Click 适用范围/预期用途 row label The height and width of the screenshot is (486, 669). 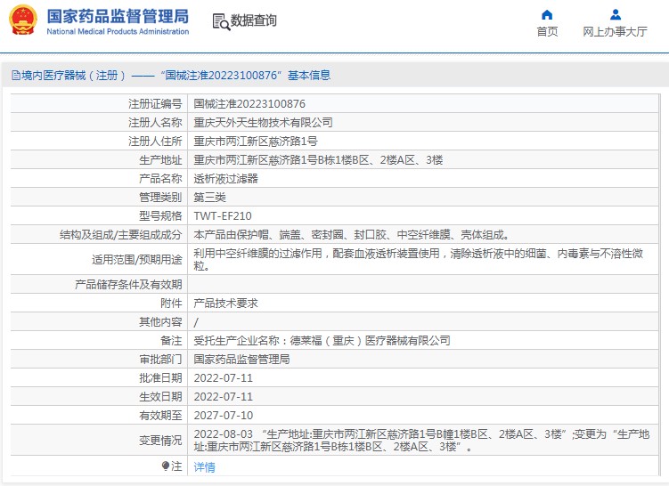click(x=137, y=260)
